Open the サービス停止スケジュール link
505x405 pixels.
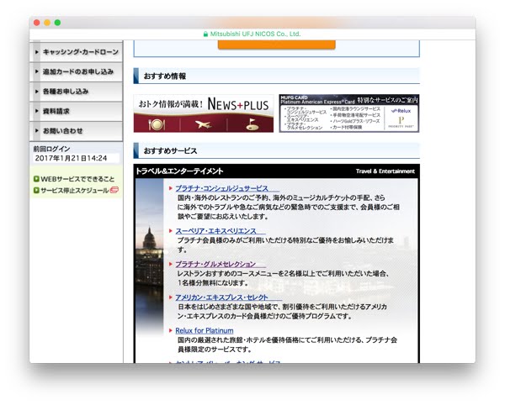(x=75, y=190)
